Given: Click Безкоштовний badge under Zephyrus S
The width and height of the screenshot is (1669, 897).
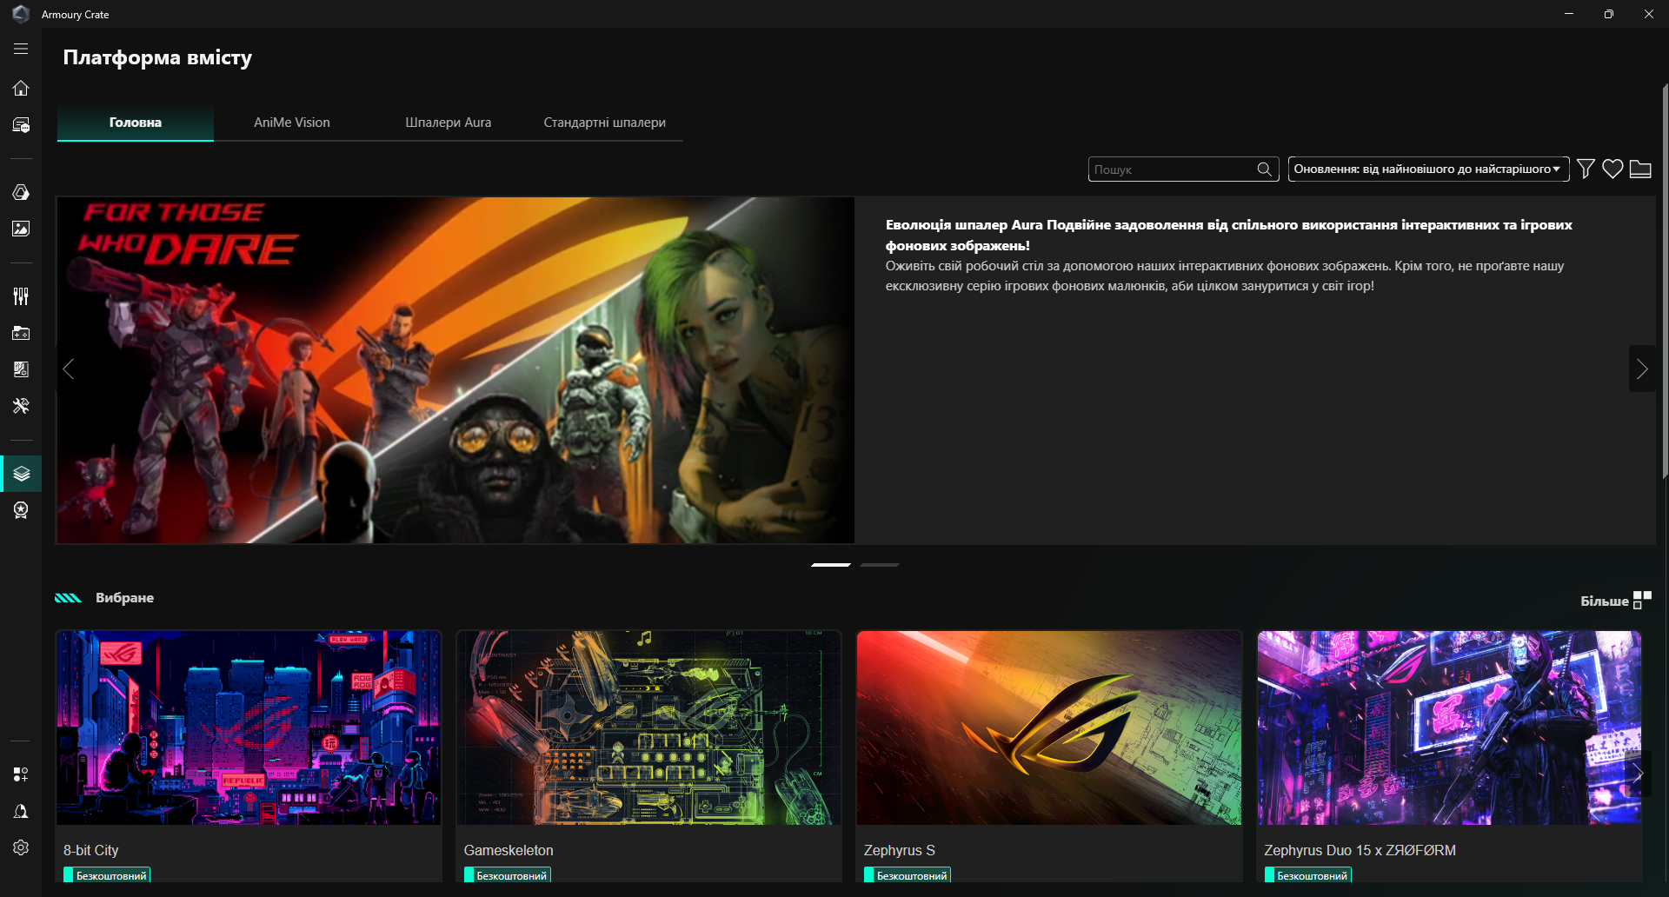Looking at the screenshot, I should click(908, 875).
